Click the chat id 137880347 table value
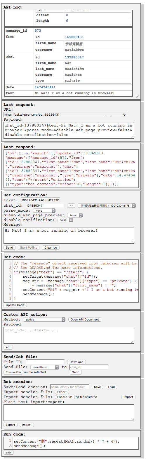This screenshot has height=459, width=146. 74,57
